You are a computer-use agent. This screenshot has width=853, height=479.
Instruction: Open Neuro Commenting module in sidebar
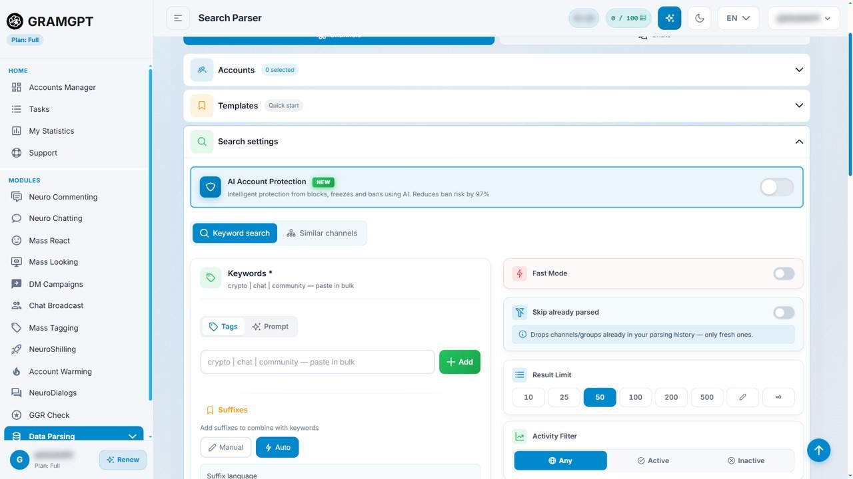point(63,197)
